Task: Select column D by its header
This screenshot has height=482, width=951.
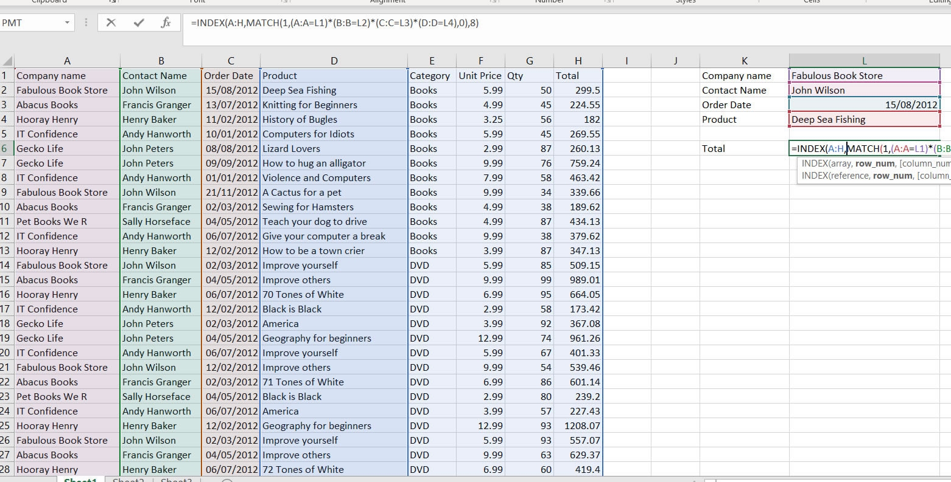Action: coord(334,60)
